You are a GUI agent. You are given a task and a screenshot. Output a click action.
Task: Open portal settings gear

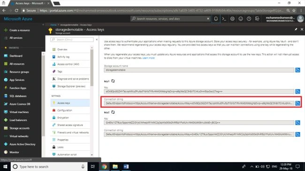(232, 19)
